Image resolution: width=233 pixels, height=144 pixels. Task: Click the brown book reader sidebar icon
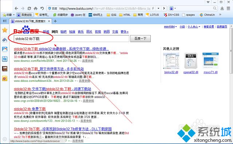point(5,69)
